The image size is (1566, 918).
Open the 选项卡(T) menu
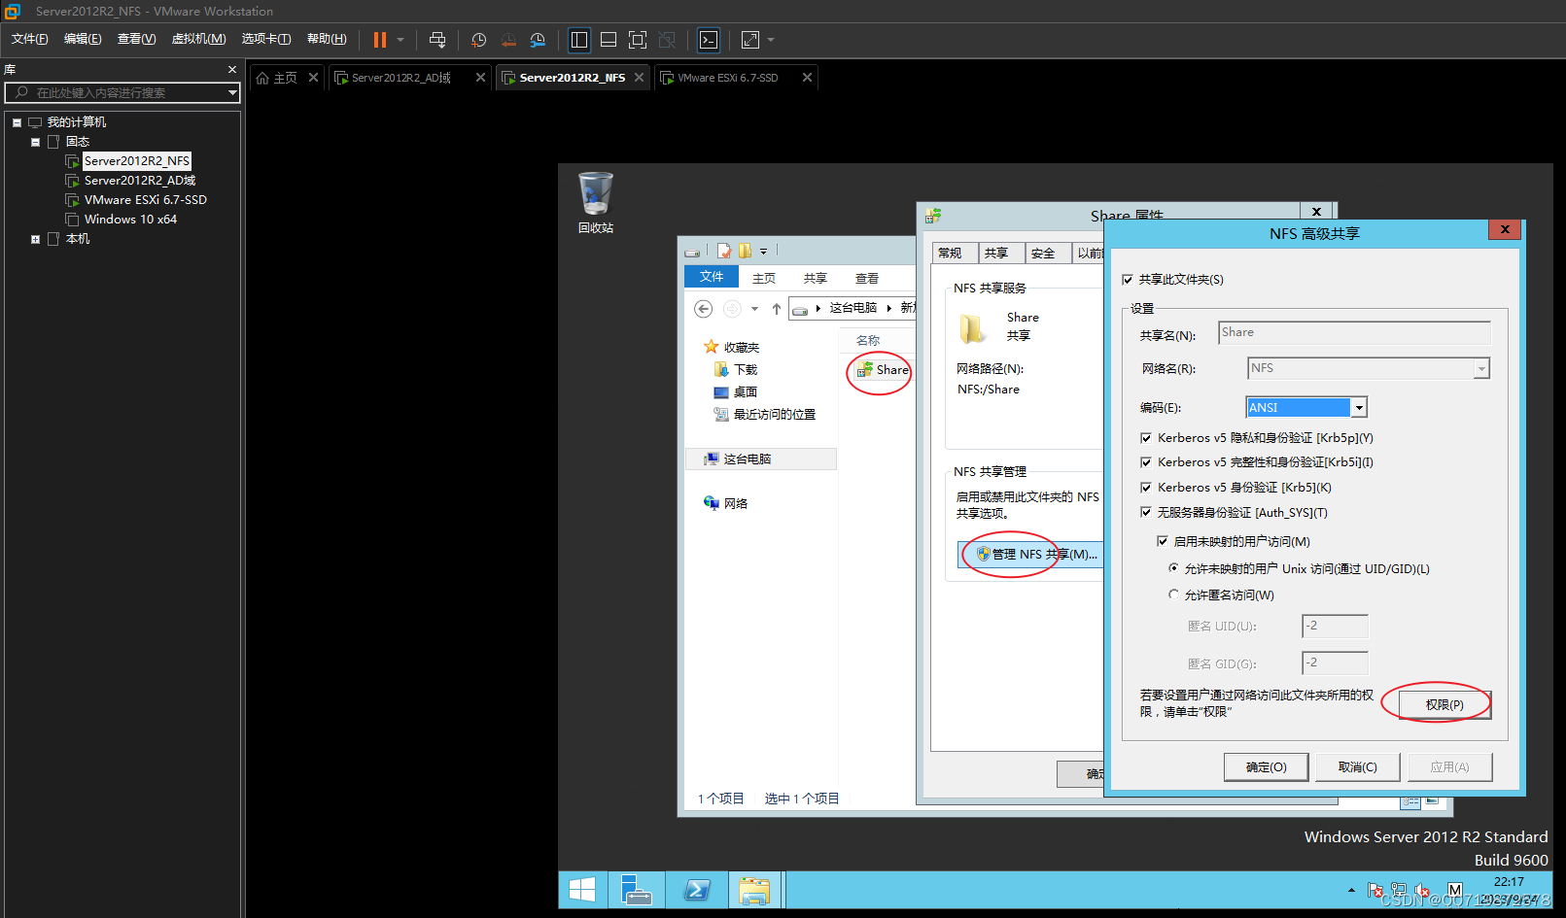click(x=266, y=39)
